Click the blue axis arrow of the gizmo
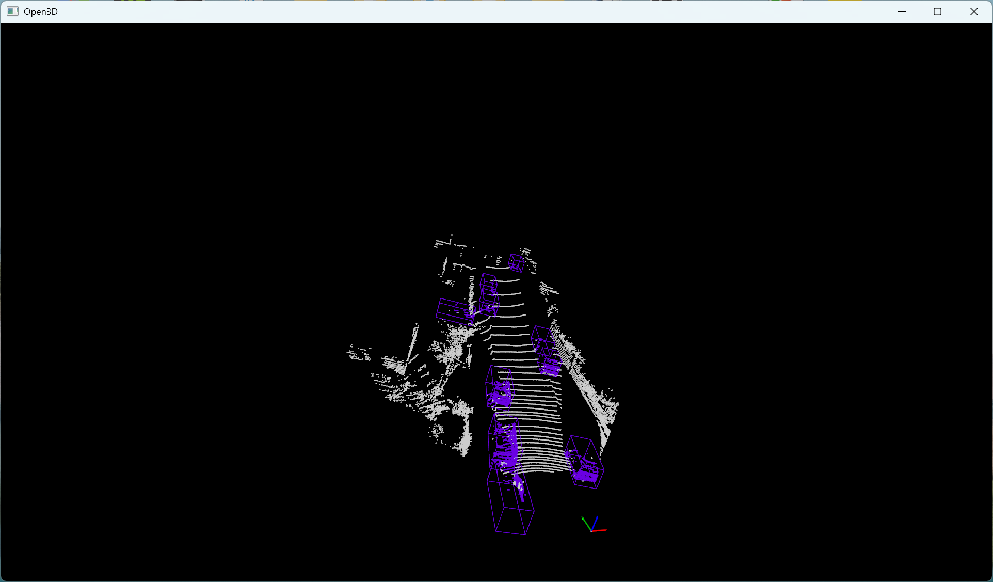The width and height of the screenshot is (993, 582). point(596,517)
